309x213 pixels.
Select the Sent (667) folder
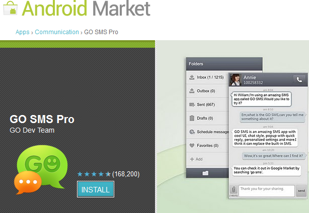[207, 104]
